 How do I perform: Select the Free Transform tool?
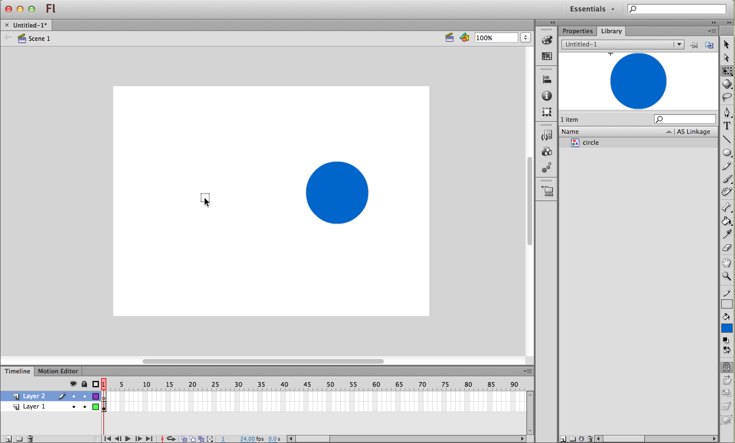click(x=727, y=71)
